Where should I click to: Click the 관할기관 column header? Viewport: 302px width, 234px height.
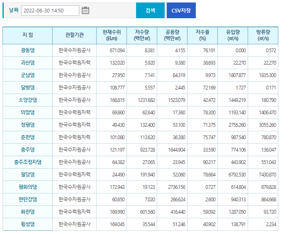pos(75,36)
